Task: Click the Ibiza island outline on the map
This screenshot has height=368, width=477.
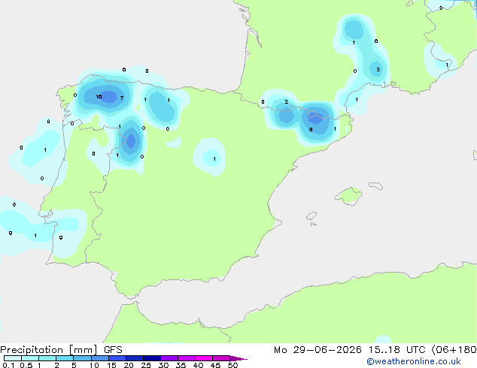Action: [311, 216]
